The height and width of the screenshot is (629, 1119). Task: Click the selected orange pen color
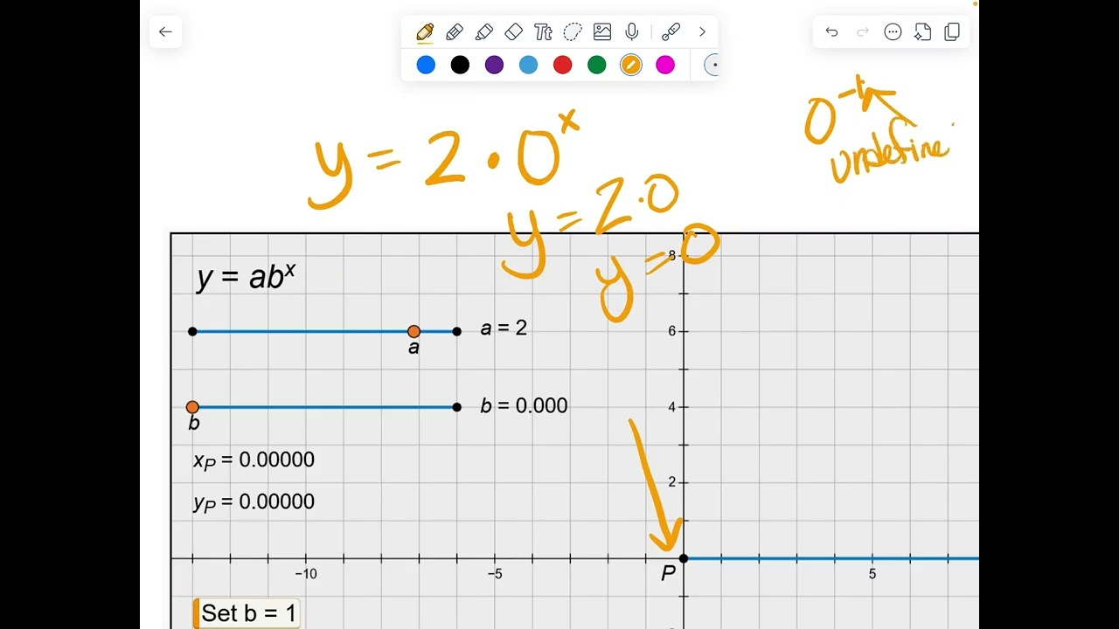pos(631,65)
